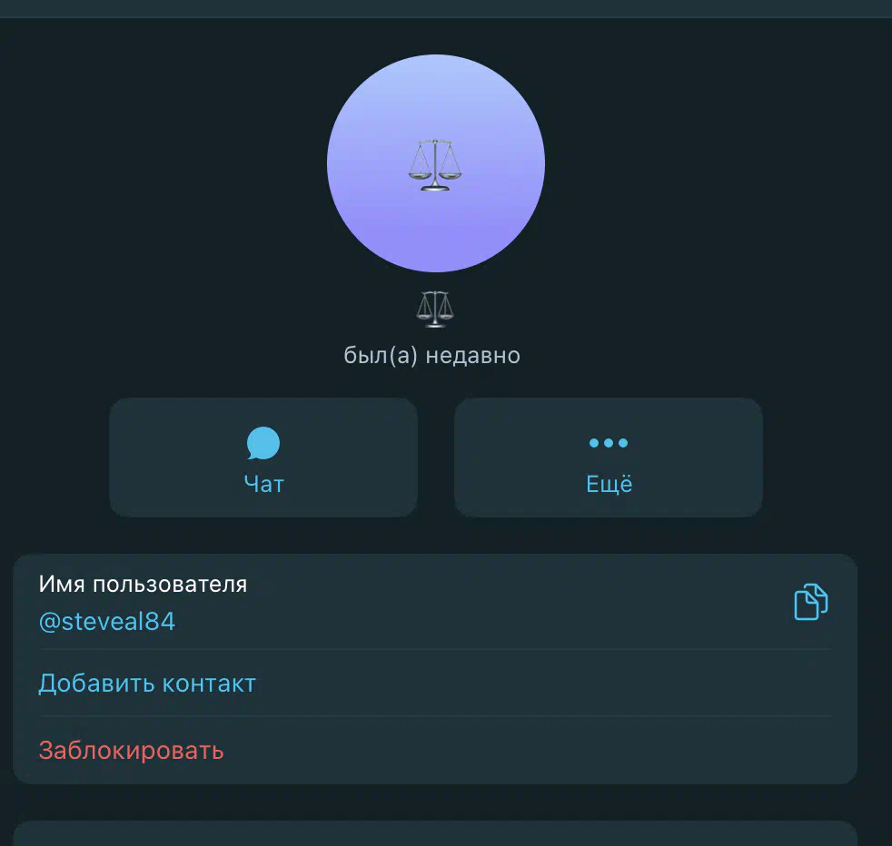
Task: Click the chat bubble icon
Action: [263, 443]
